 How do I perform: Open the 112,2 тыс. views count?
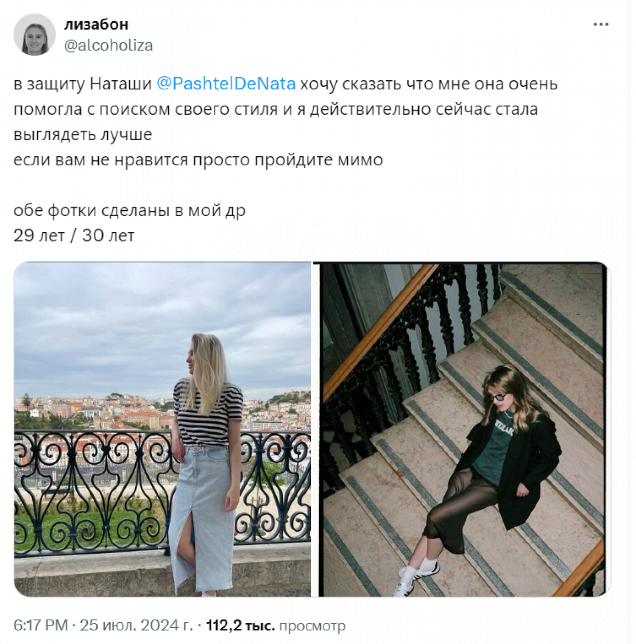[240, 625]
